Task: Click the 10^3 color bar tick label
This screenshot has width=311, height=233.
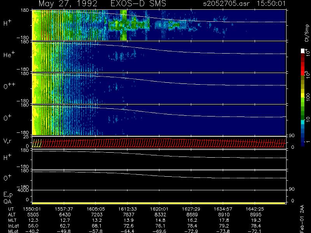Action: click(307, 75)
